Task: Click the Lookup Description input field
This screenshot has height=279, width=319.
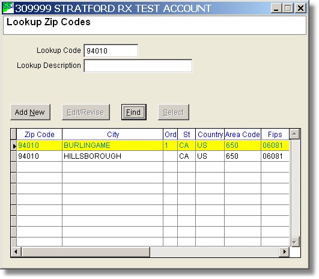Action: point(138,66)
